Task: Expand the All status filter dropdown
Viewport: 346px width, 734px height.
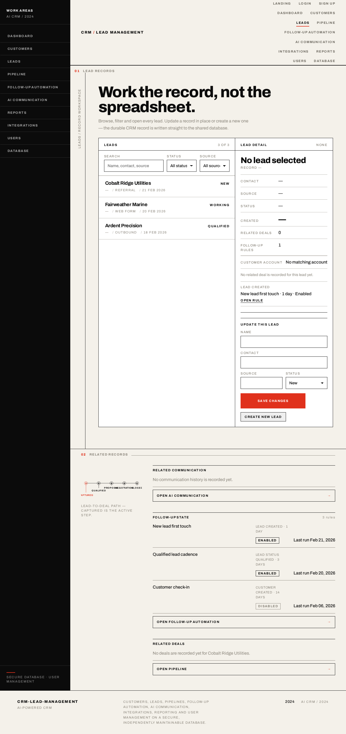Action: [x=181, y=166]
